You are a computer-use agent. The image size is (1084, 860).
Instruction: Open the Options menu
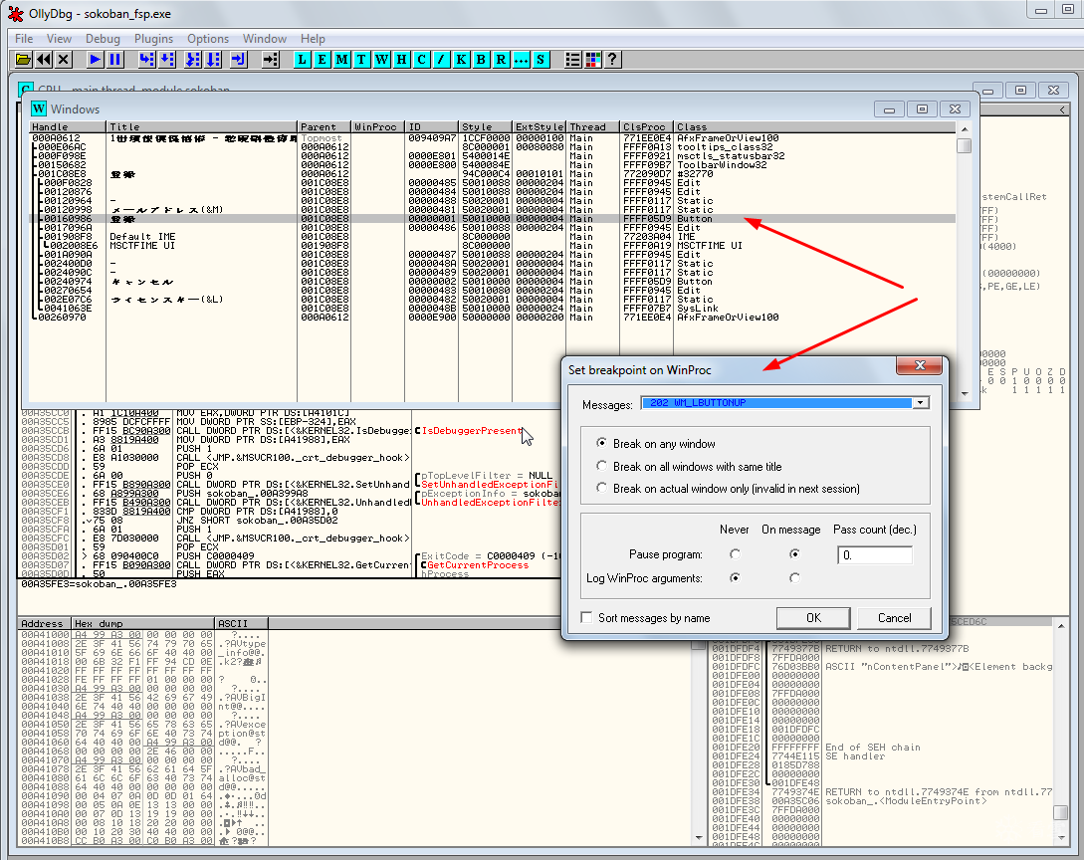pyautogui.click(x=207, y=39)
